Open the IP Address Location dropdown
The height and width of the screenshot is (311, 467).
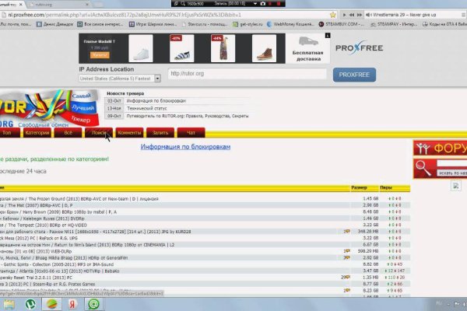pos(116,79)
